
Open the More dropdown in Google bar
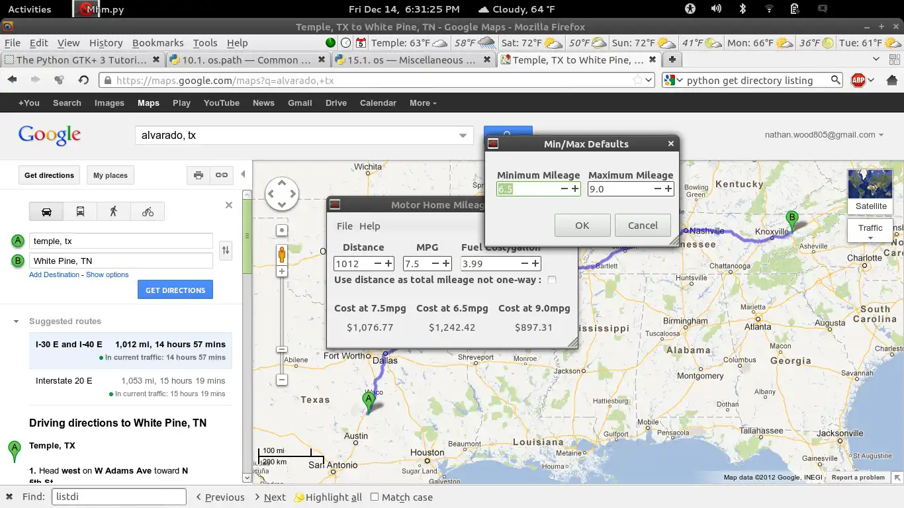click(x=423, y=103)
